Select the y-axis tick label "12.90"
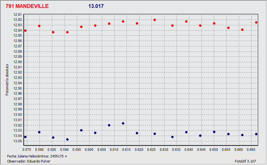Image resolution: width=267 pixels, height=165 pixels. (x=17, y=62)
